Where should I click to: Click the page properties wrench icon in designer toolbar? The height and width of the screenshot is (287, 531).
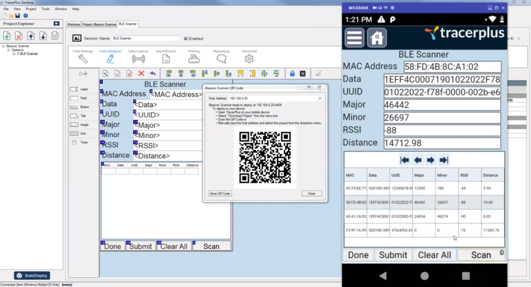coord(106,74)
